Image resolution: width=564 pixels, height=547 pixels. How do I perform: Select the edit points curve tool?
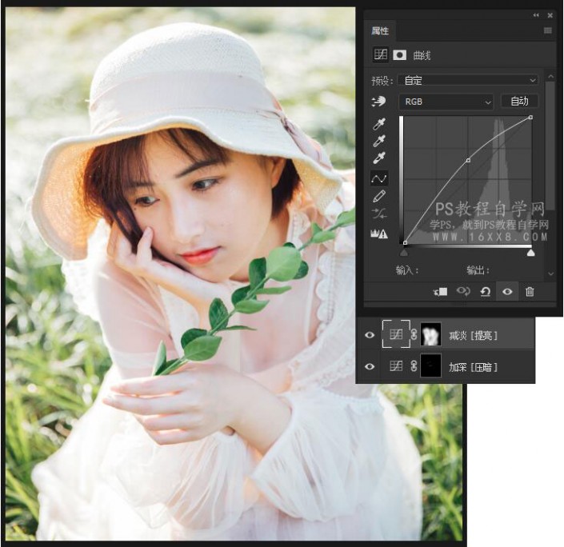point(379,178)
